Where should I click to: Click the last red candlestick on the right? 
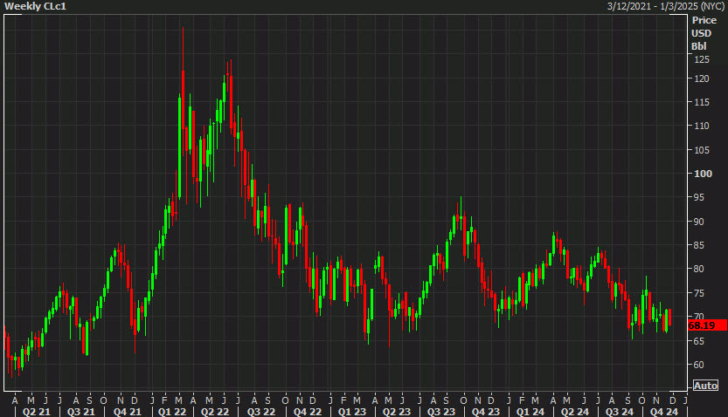pos(670,318)
